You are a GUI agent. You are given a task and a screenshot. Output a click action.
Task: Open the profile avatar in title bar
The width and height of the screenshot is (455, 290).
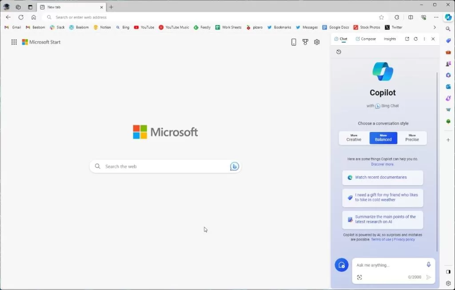6,7
